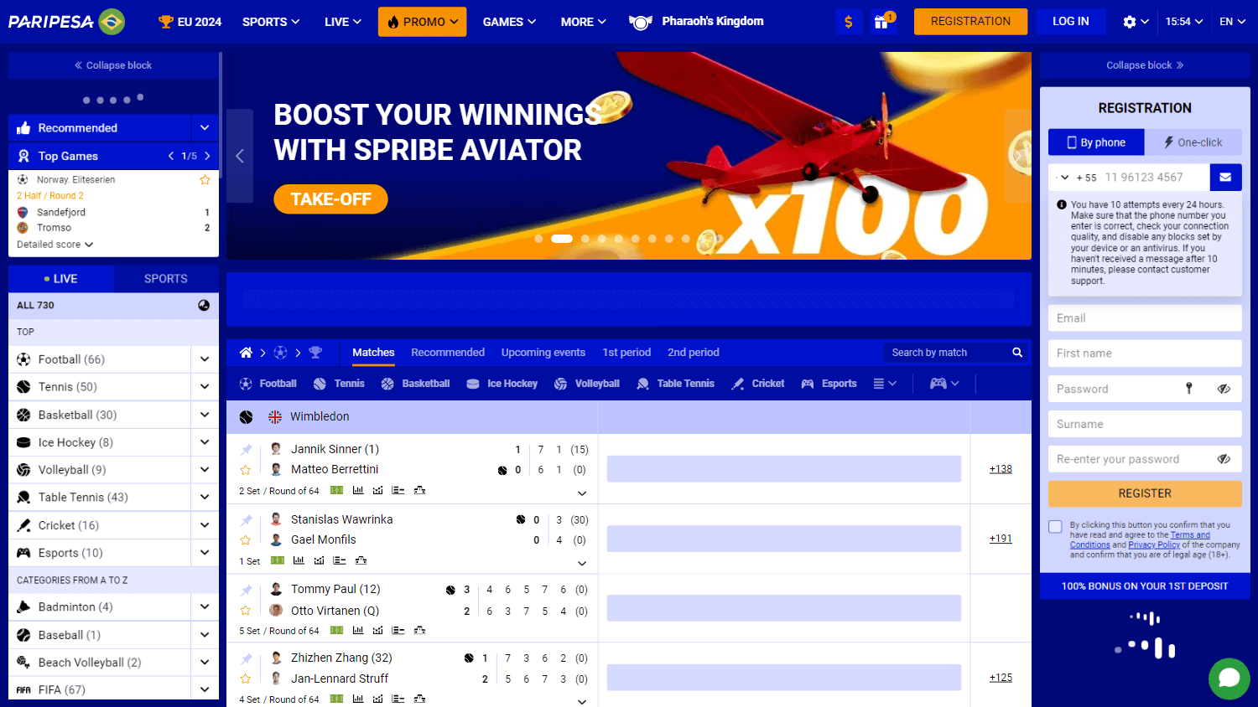
Task: Click the orange REGISTER button
Action: point(1145,493)
